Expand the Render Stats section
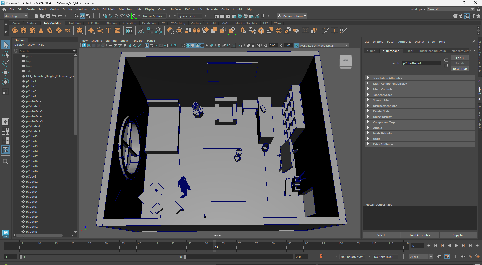482x265 pixels. click(420, 111)
